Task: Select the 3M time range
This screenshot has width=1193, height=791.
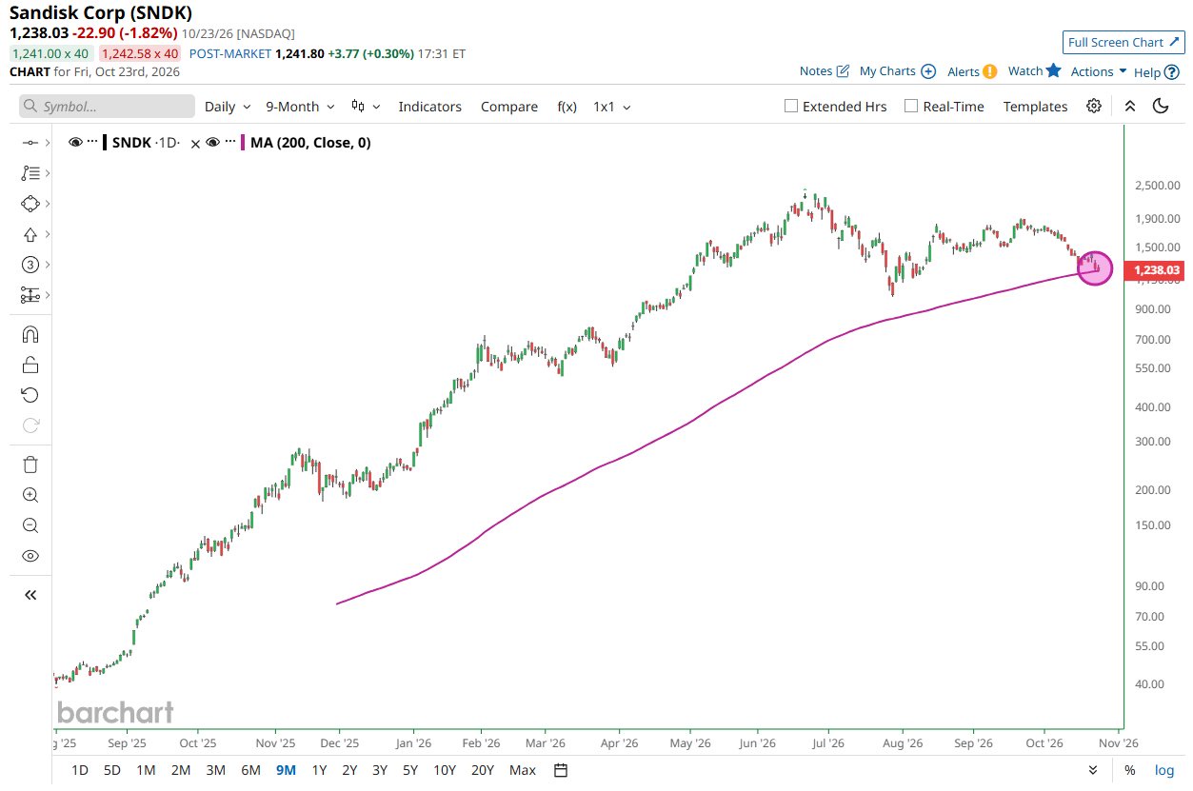Action: pyautogui.click(x=215, y=770)
